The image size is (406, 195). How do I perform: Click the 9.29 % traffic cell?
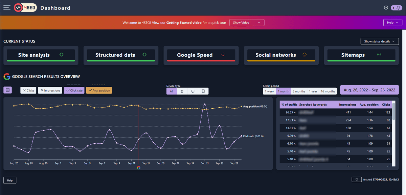coord(291,136)
